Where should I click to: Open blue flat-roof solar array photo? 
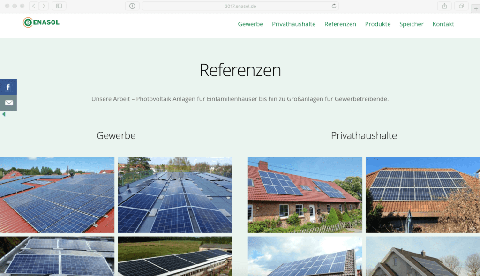(175, 195)
